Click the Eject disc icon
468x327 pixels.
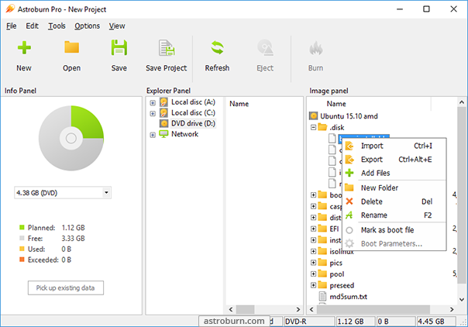[265, 48]
